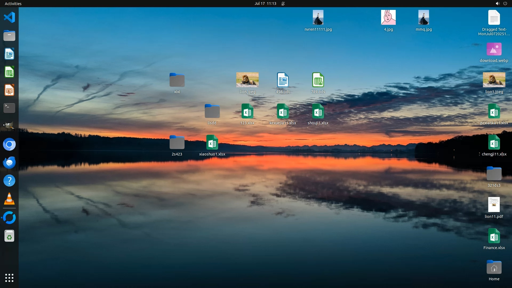The image size is (512, 288).
Task: Open the Terminal dock icon
Action: click(x=9, y=108)
